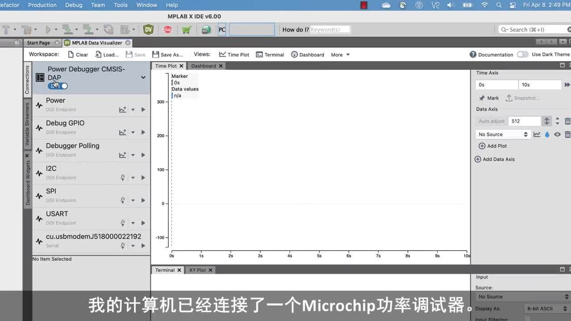The image size is (571, 321).
Task: Toggle the Power Debugger CMSIS-DAP connection switch
Action: pos(58,86)
